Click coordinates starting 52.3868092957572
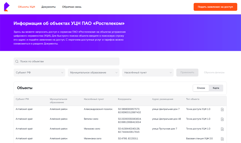 130,111
